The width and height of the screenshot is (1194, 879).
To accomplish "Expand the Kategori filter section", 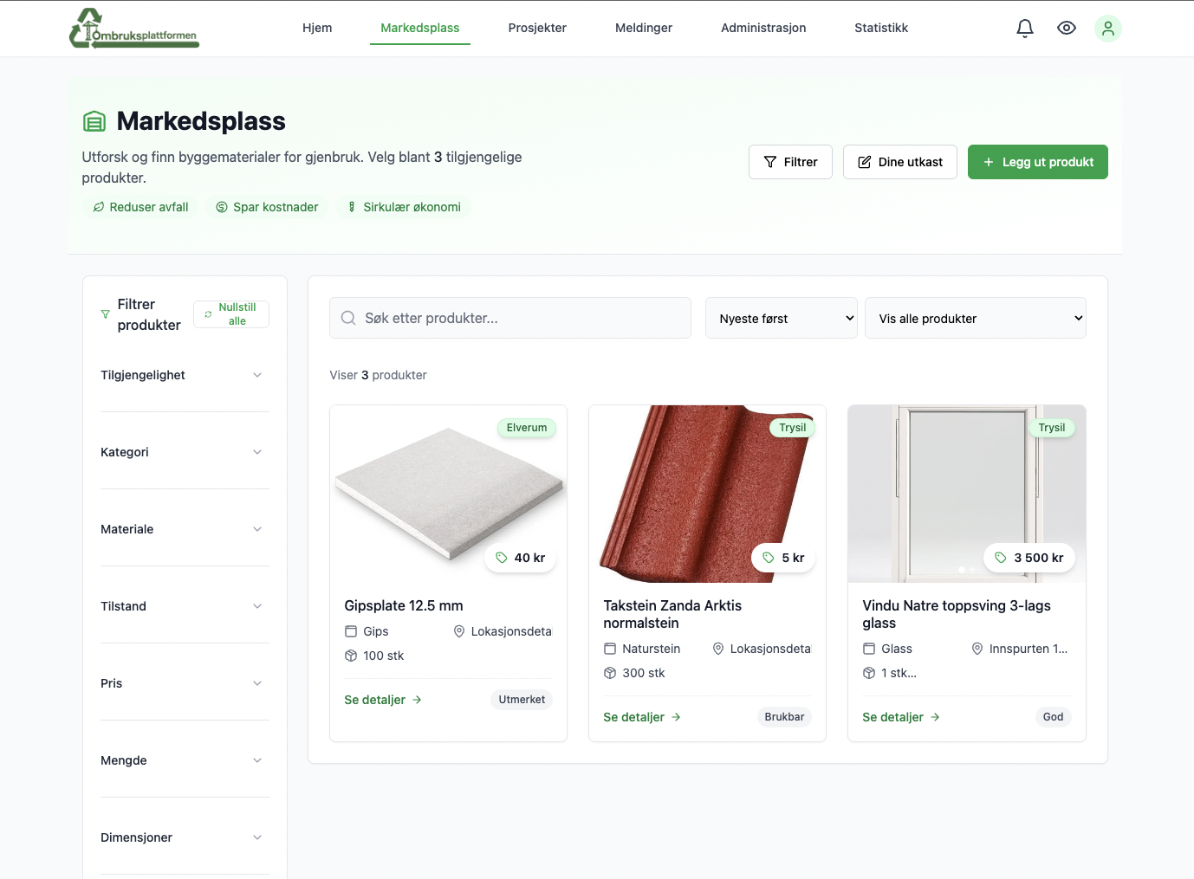I will [x=185, y=452].
